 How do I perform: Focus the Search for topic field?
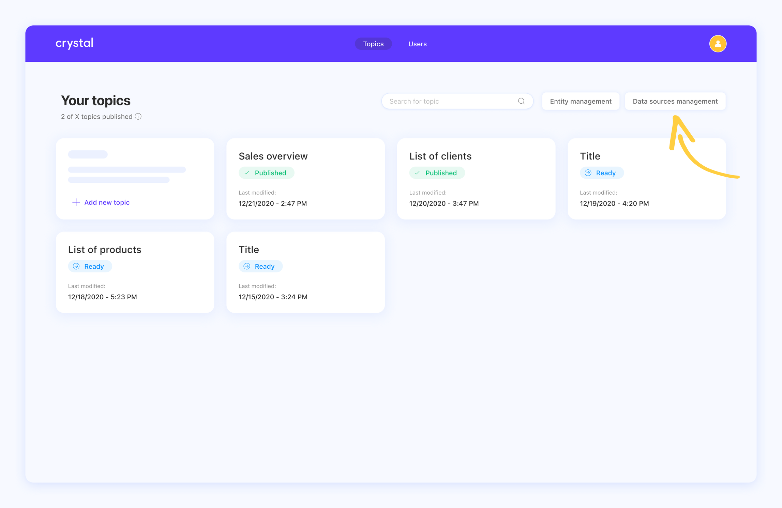[450, 101]
